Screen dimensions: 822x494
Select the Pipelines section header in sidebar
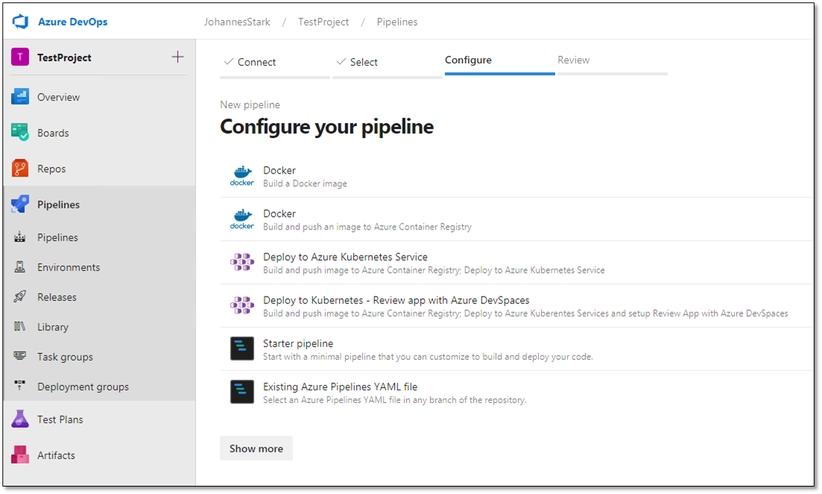pos(99,204)
